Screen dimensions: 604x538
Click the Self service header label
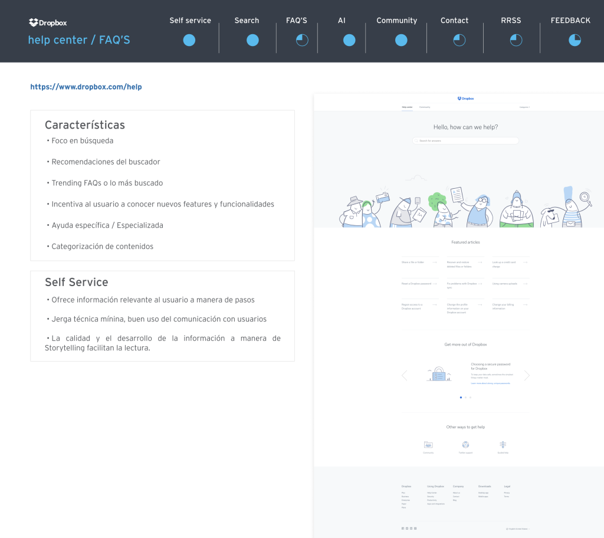pyautogui.click(x=191, y=21)
